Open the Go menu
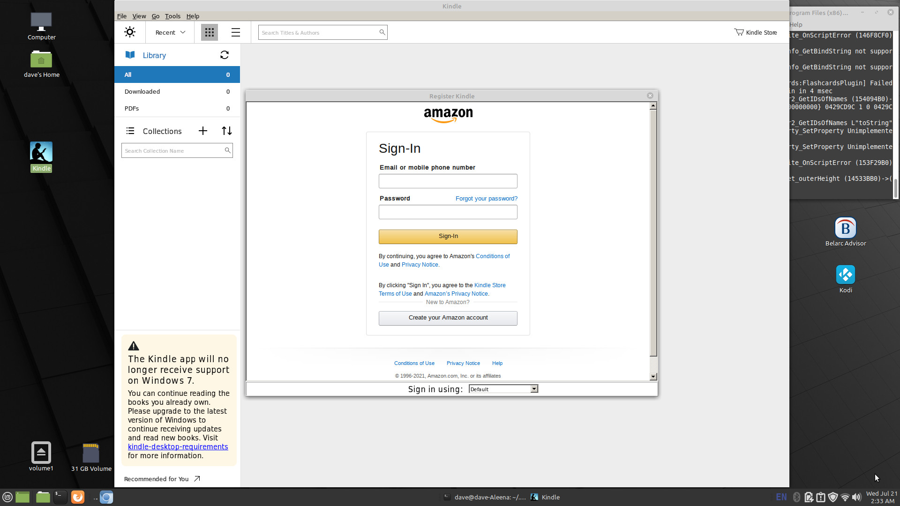900x506 pixels. coord(156,16)
